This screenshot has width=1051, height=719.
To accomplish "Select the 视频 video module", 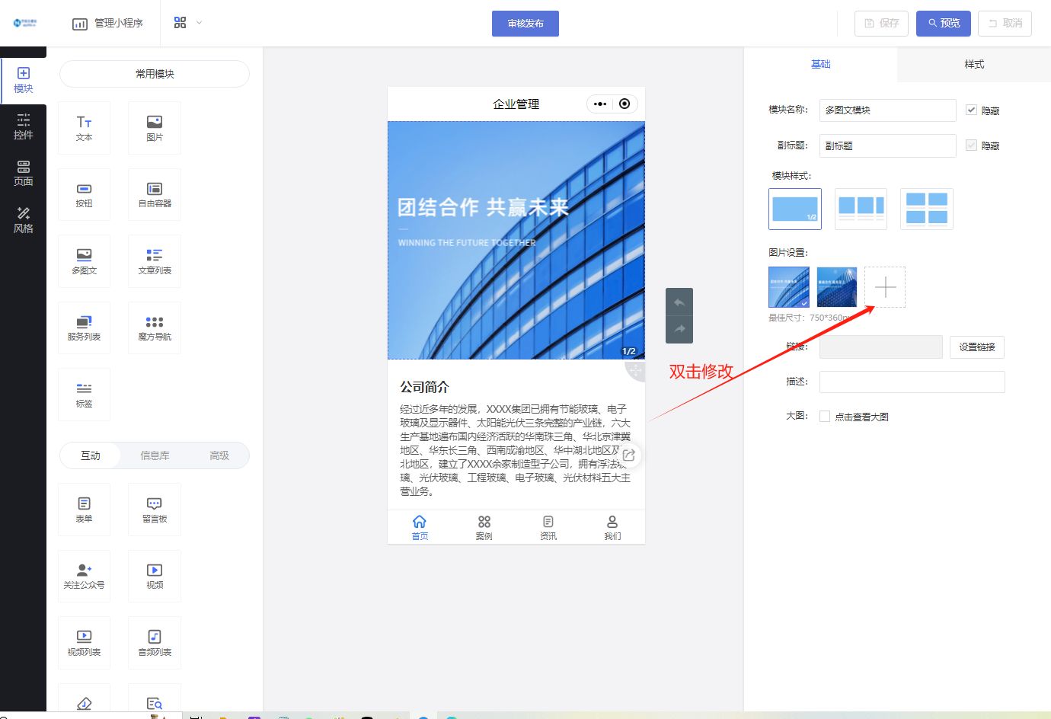I will click(155, 576).
